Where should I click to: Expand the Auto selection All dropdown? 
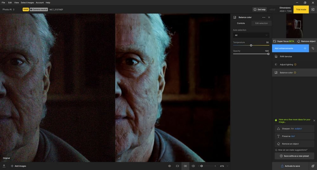click(251, 35)
